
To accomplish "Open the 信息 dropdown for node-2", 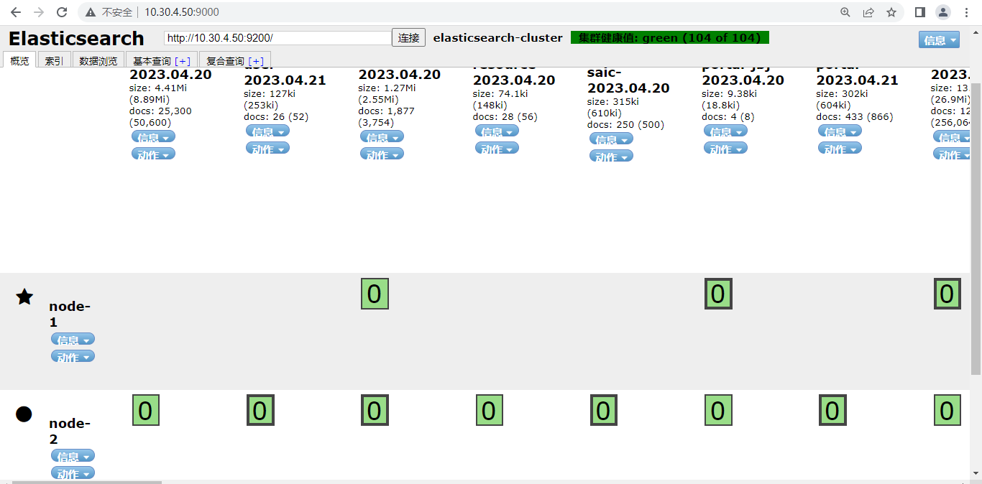I will click(73, 457).
